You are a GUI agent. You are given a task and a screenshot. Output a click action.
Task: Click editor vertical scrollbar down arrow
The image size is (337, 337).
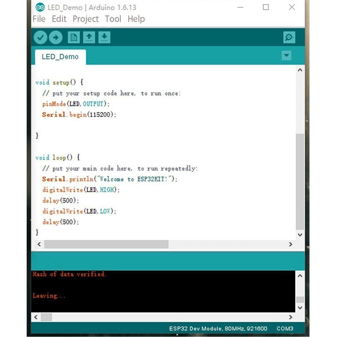[x=300, y=235]
